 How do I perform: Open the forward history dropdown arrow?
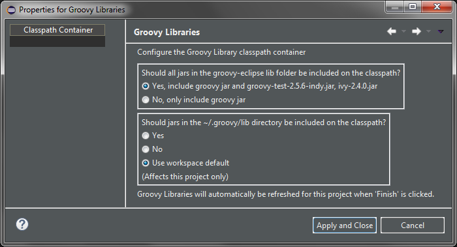428,31
